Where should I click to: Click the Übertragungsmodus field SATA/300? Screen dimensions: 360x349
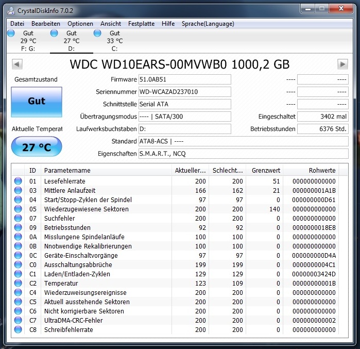pos(185,117)
